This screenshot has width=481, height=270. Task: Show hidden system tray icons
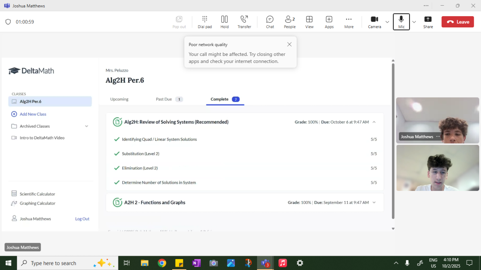click(396, 263)
